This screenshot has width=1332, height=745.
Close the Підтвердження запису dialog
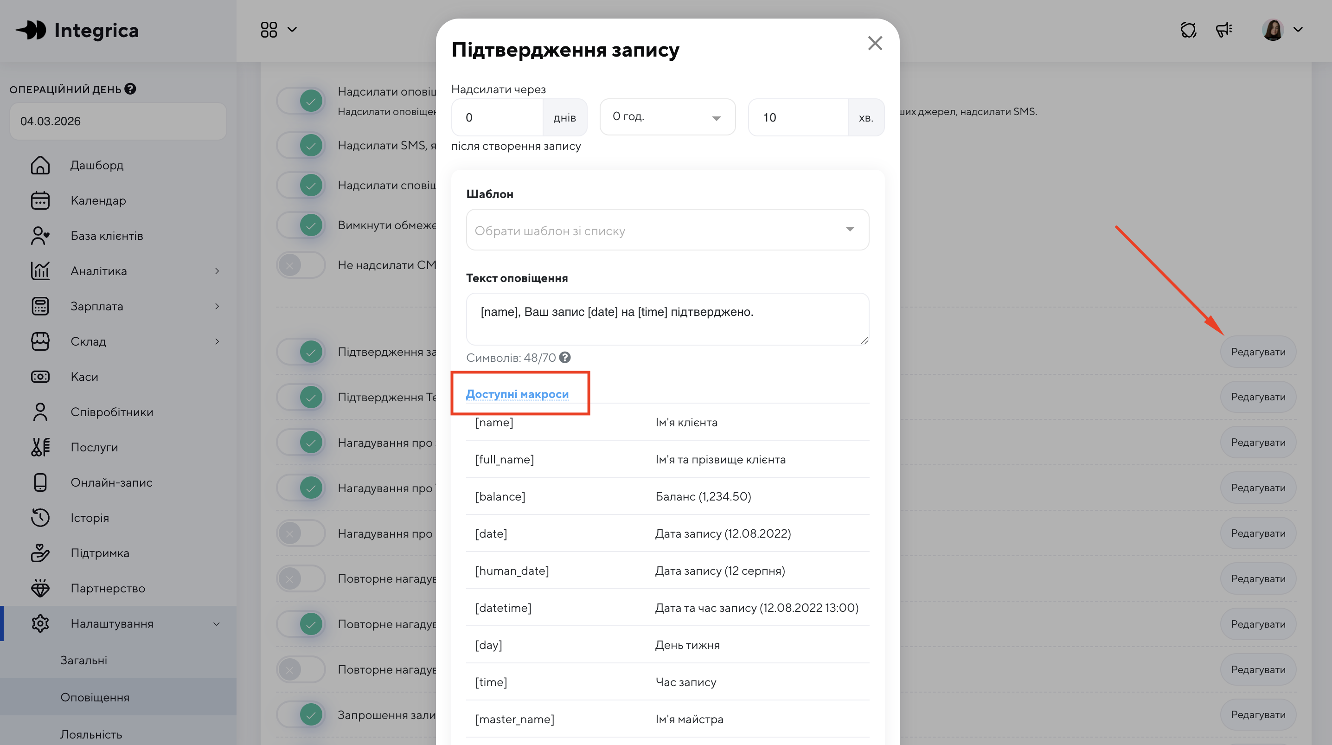tap(875, 43)
